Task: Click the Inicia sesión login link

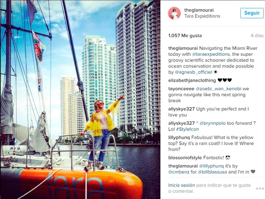Action: click(181, 185)
